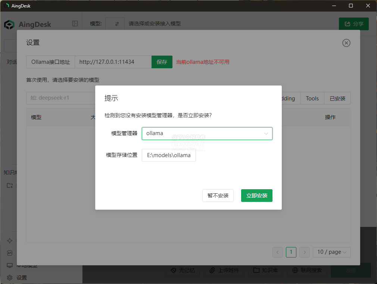
Task: Go to the previous page arrow
Action: coord(278,252)
